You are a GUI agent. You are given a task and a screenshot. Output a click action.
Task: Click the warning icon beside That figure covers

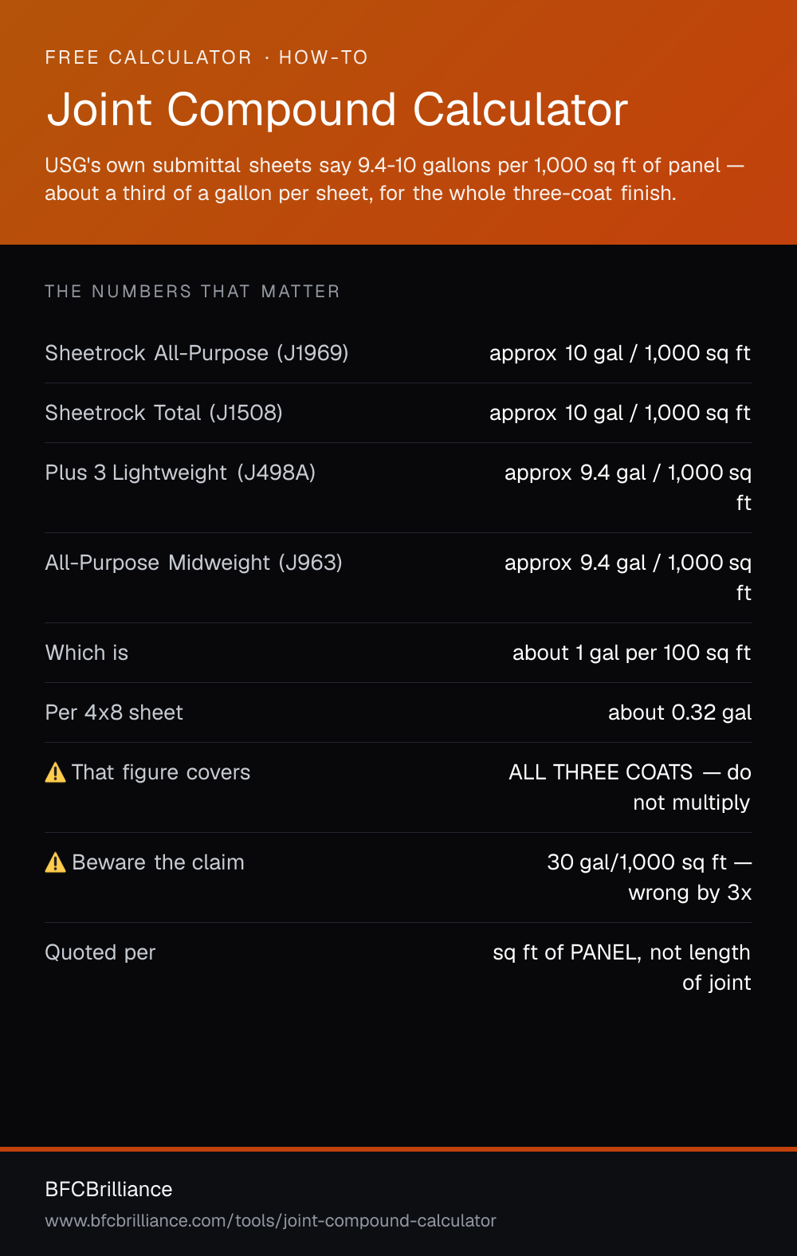click(x=55, y=772)
